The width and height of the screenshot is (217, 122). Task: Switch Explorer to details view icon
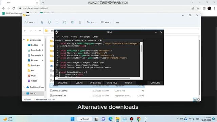point(195,99)
